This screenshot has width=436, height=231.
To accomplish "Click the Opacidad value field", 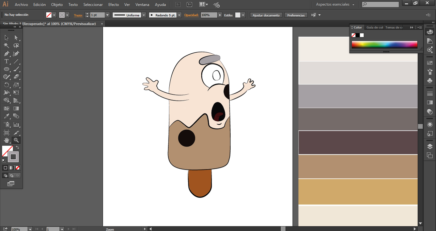I will click(x=208, y=15).
